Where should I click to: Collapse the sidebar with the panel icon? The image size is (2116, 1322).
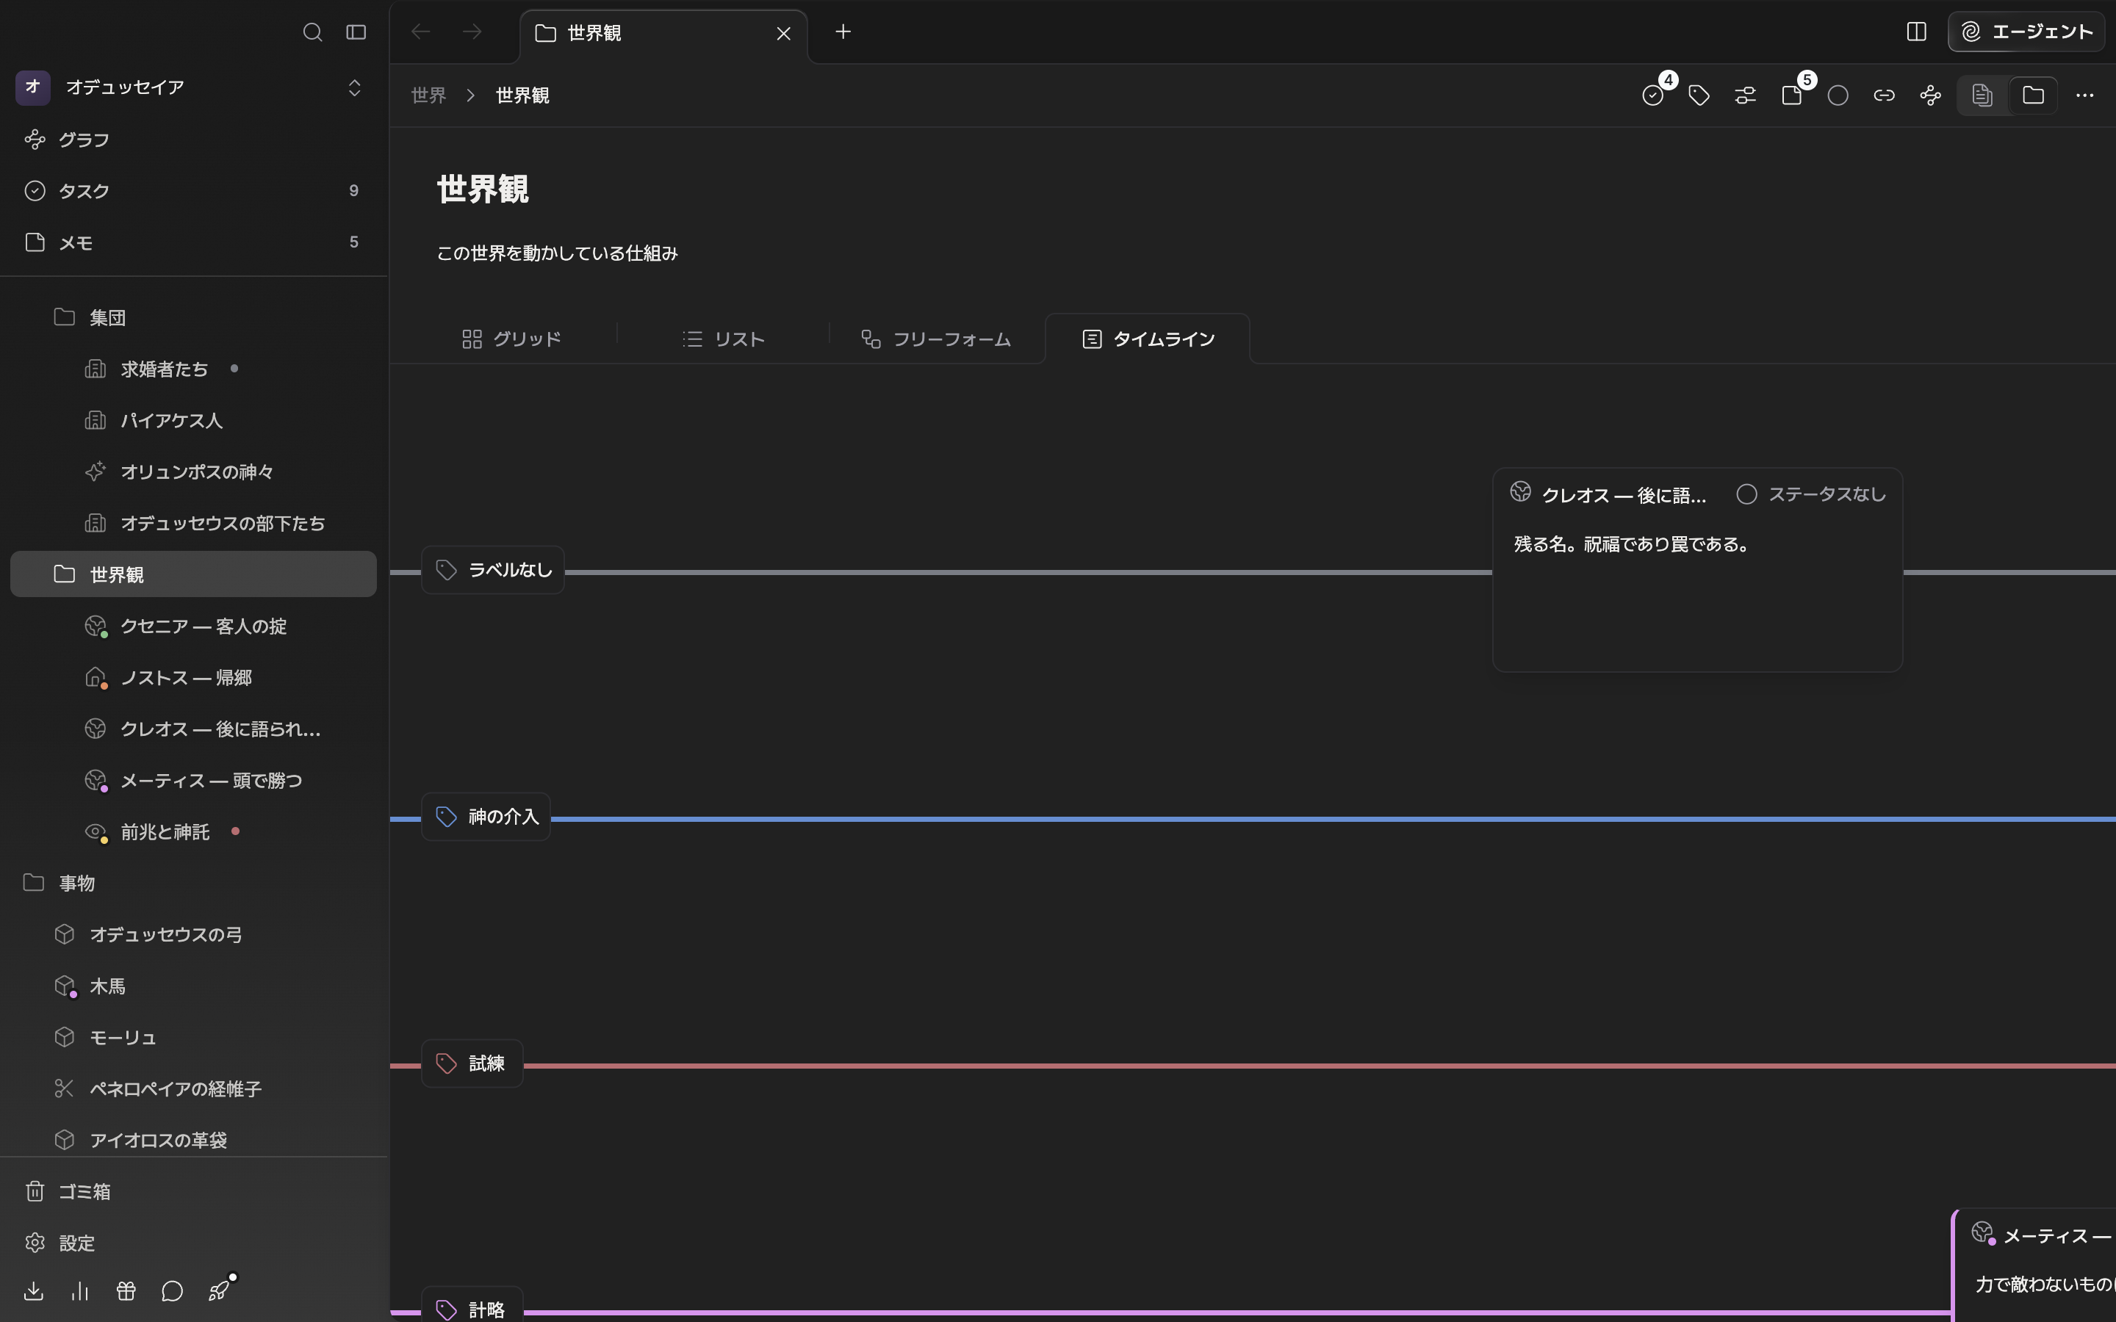(x=356, y=32)
